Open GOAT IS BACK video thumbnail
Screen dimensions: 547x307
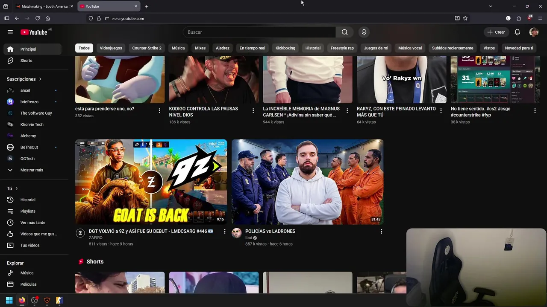[x=151, y=182]
